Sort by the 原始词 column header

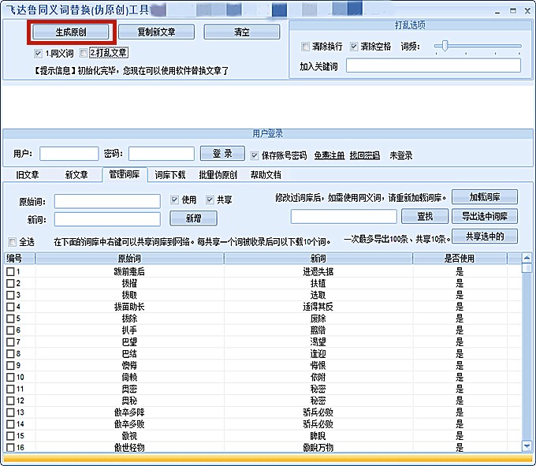(129, 258)
